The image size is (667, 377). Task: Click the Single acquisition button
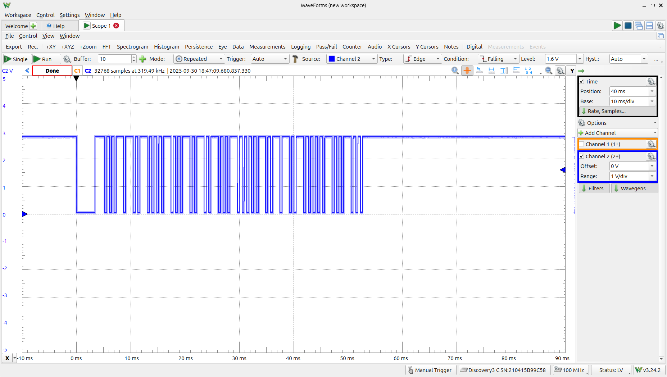click(x=16, y=59)
